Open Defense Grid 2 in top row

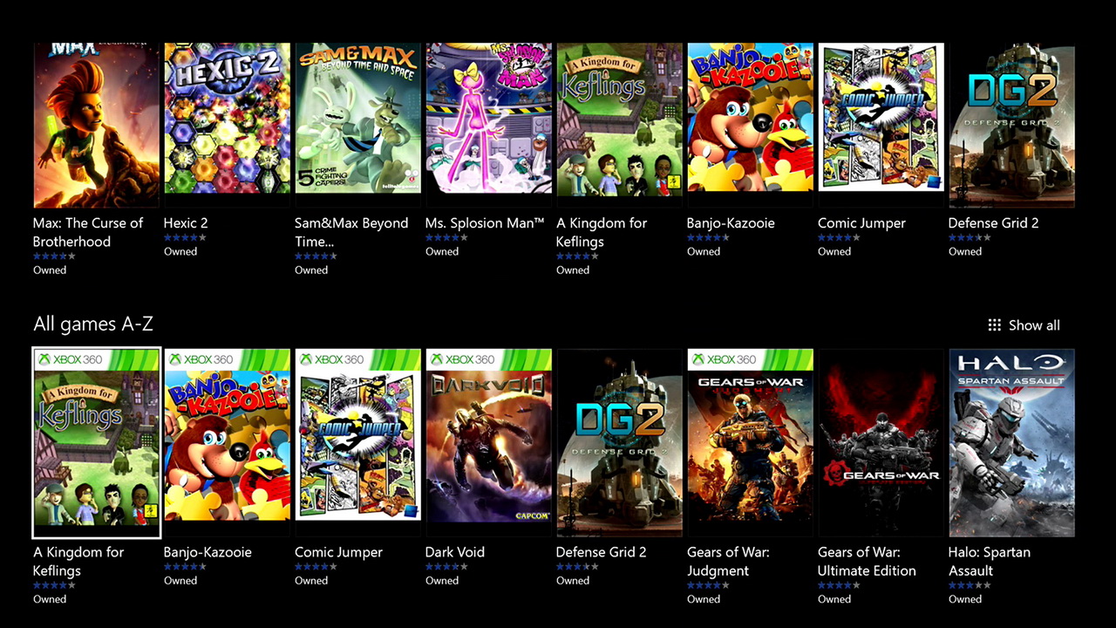point(1011,125)
